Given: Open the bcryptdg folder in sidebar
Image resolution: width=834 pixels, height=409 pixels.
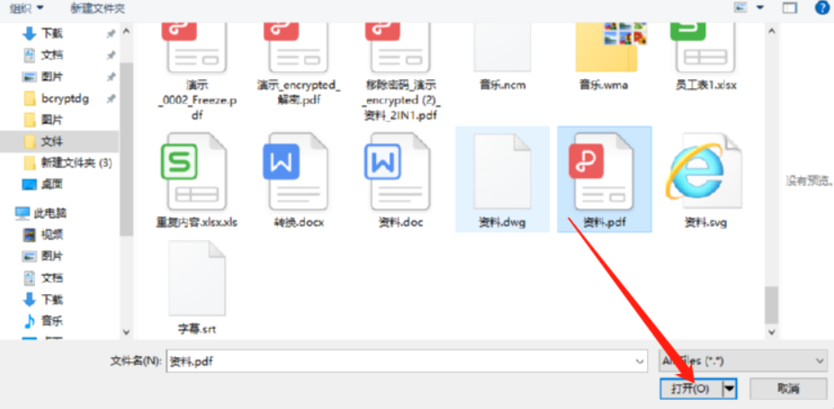Looking at the screenshot, I should pyautogui.click(x=56, y=99).
